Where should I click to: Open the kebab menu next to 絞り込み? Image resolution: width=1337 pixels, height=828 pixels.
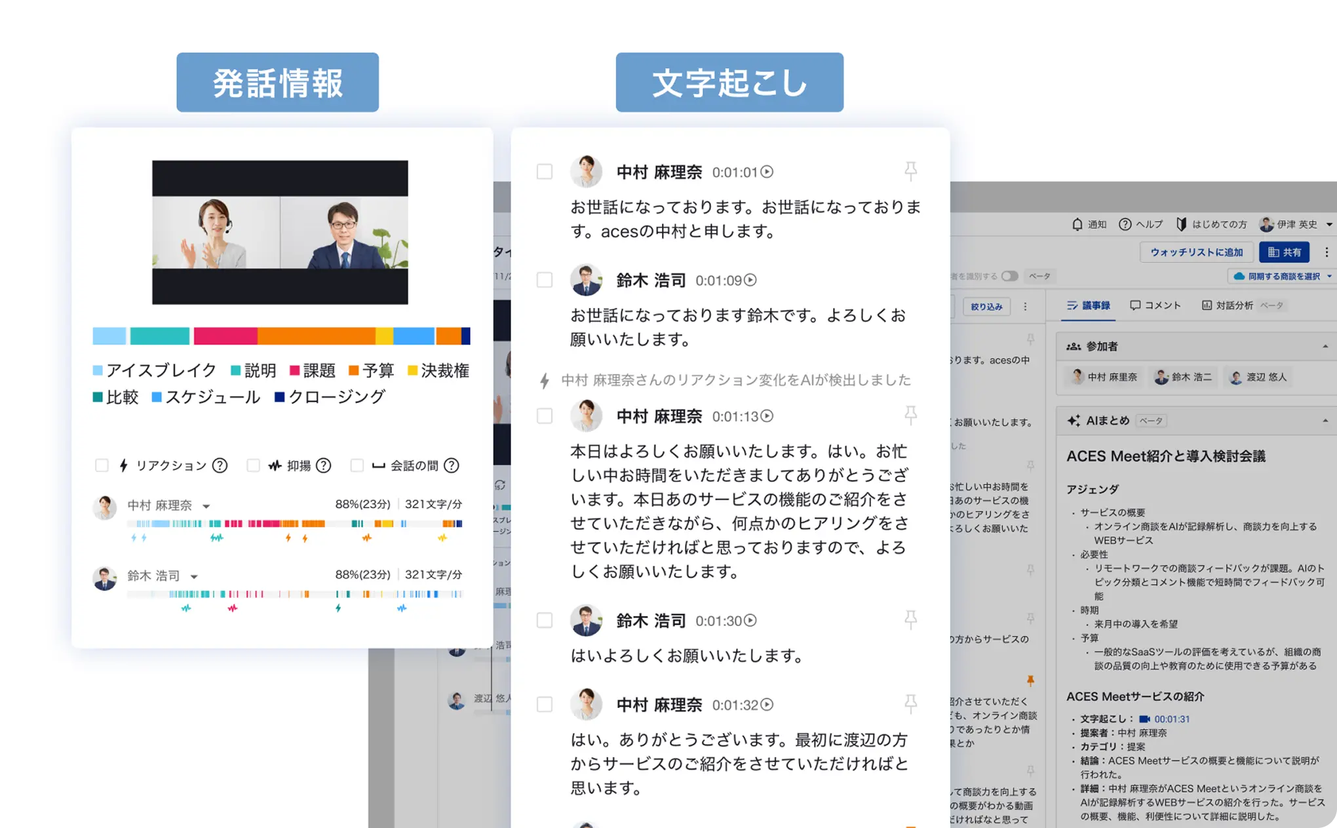click(x=1026, y=306)
